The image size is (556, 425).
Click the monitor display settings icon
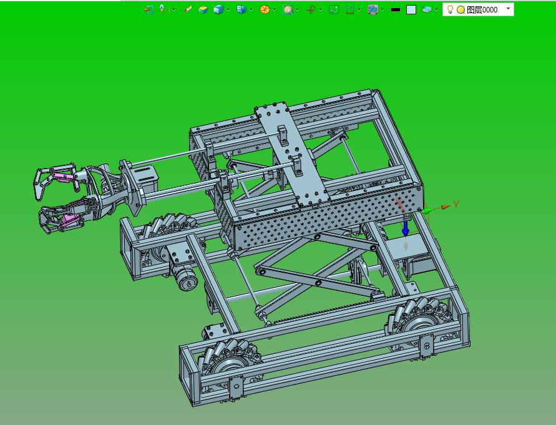click(x=373, y=9)
